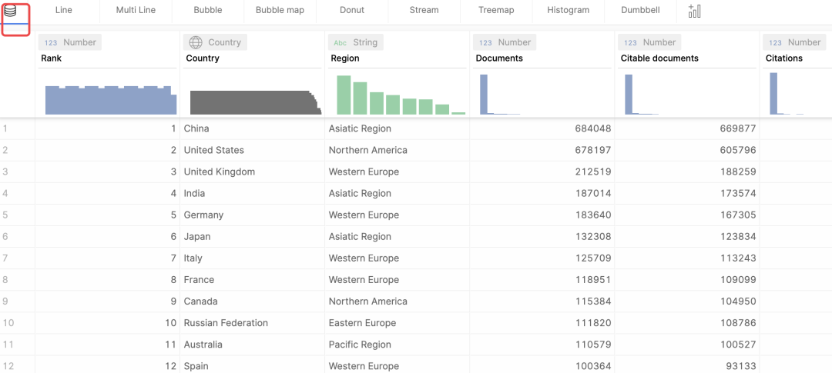The image size is (832, 373).
Task: Click Citable documents value 669877
Action: (738, 128)
